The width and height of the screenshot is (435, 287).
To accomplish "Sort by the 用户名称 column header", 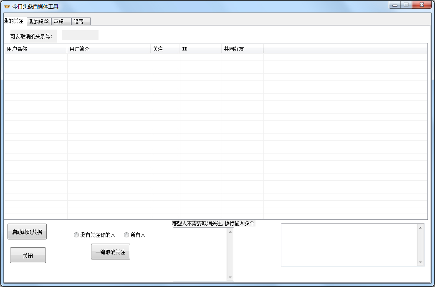I will pyautogui.click(x=35, y=49).
